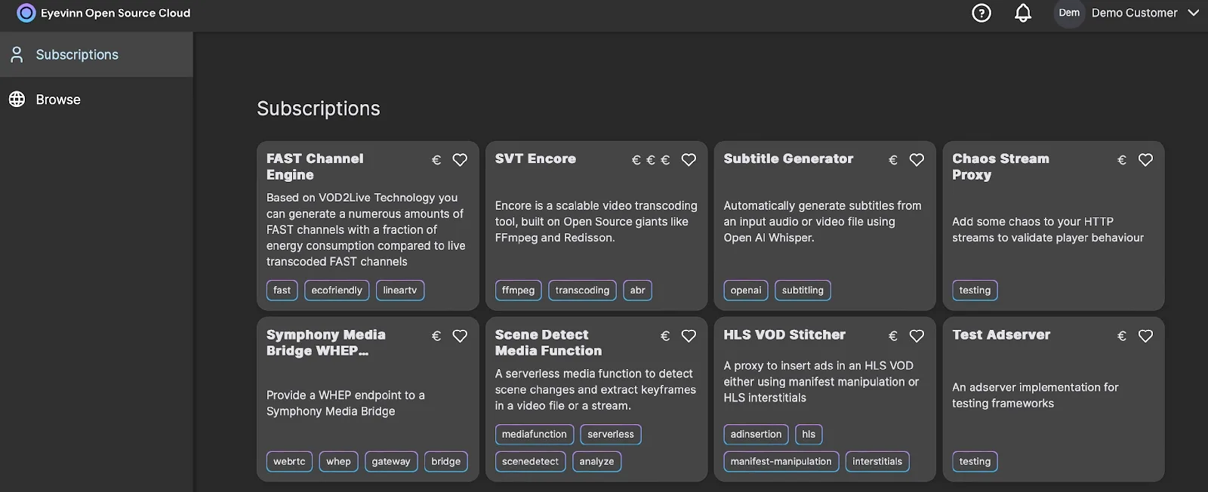Select the interstitials tag
This screenshot has height=492, width=1208.
pyautogui.click(x=877, y=462)
